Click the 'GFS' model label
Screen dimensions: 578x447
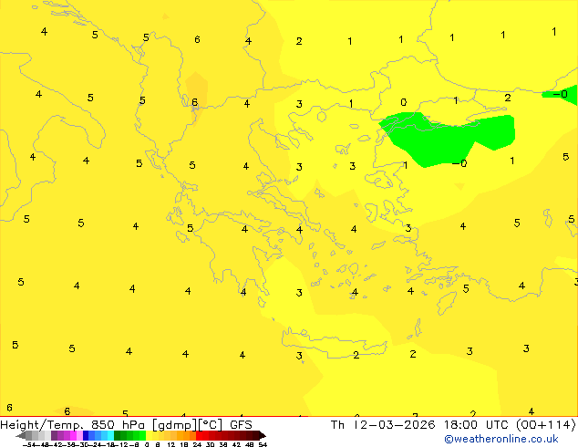coord(241,425)
